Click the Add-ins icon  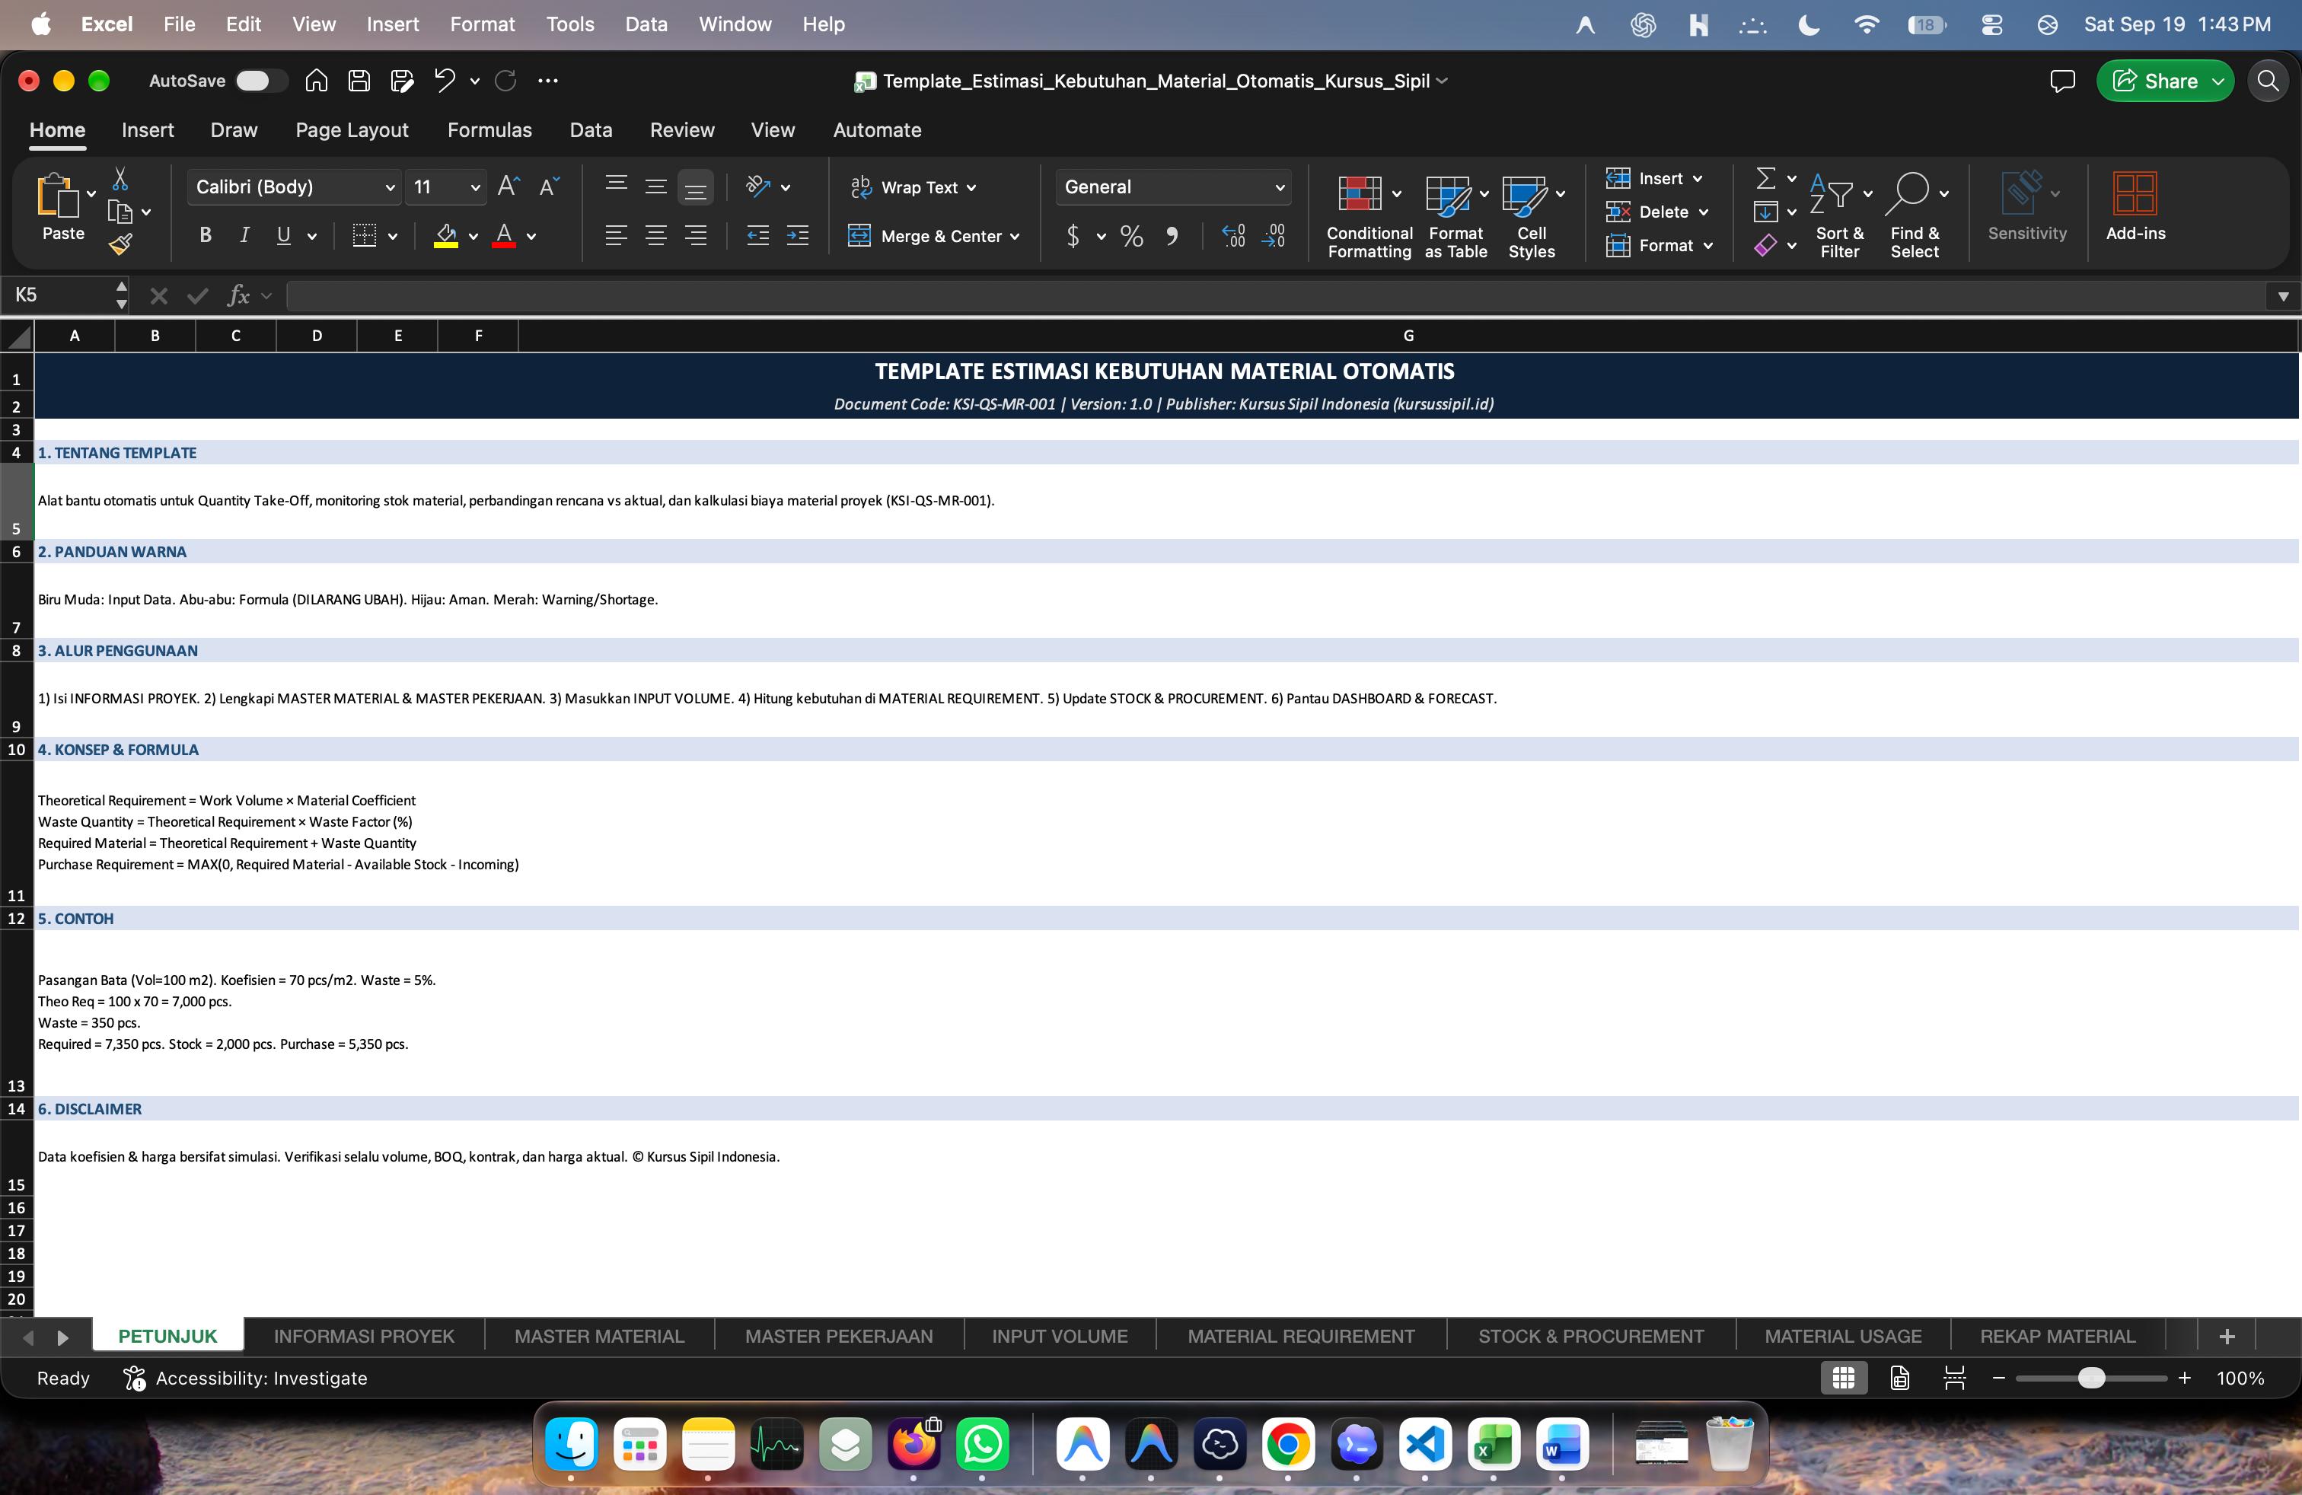(2135, 206)
